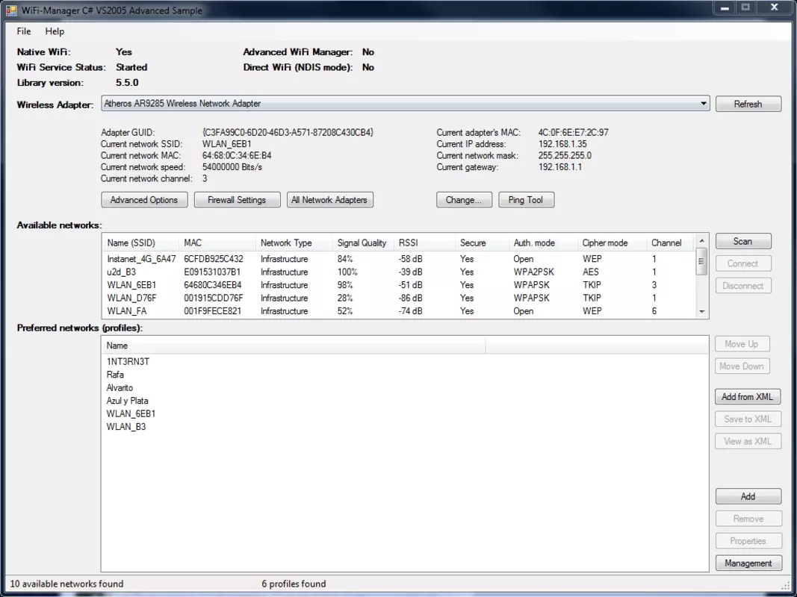This screenshot has width=797, height=597.
Task: Click the current IP address 192.168.1.35
Action: pyautogui.click(x=562, y=144)
